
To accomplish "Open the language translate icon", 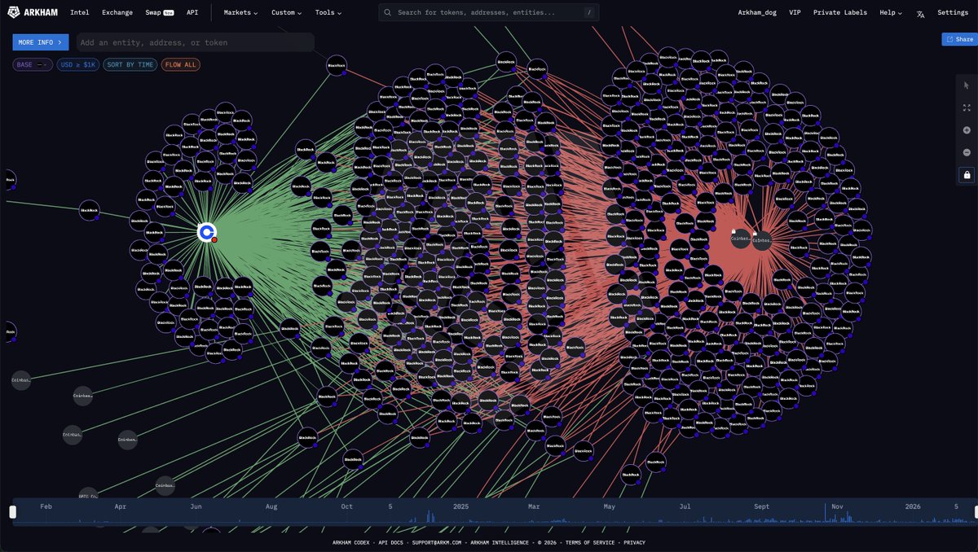I will pyautogui.click(x=920, y=13).
